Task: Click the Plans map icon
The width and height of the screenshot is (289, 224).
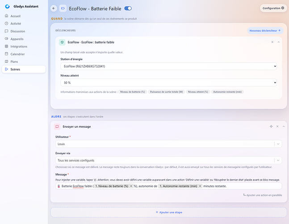Action: [x=6, y=61]
